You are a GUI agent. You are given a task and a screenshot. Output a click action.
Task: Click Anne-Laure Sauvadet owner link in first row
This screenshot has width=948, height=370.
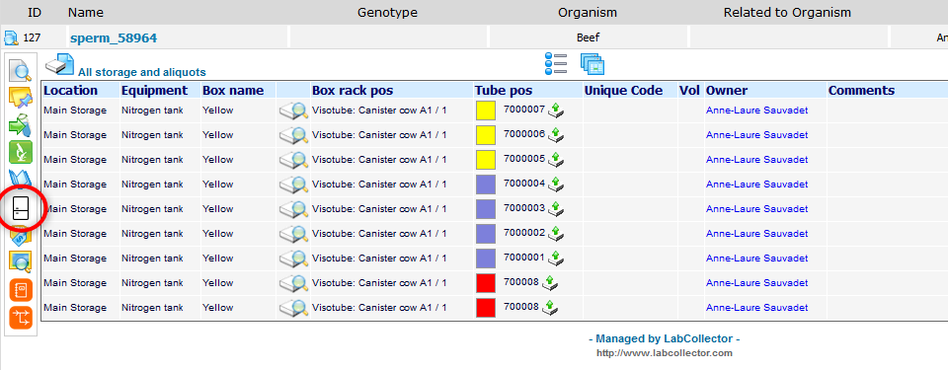coord(757,111)
